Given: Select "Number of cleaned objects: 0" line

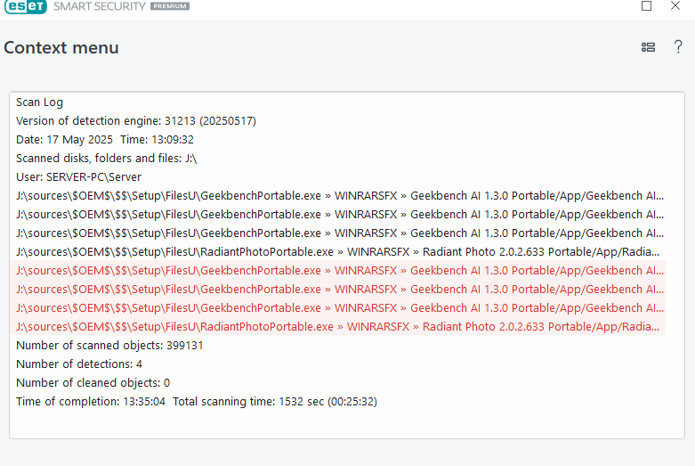Looking at the screenshot, I should coord(93,382).
